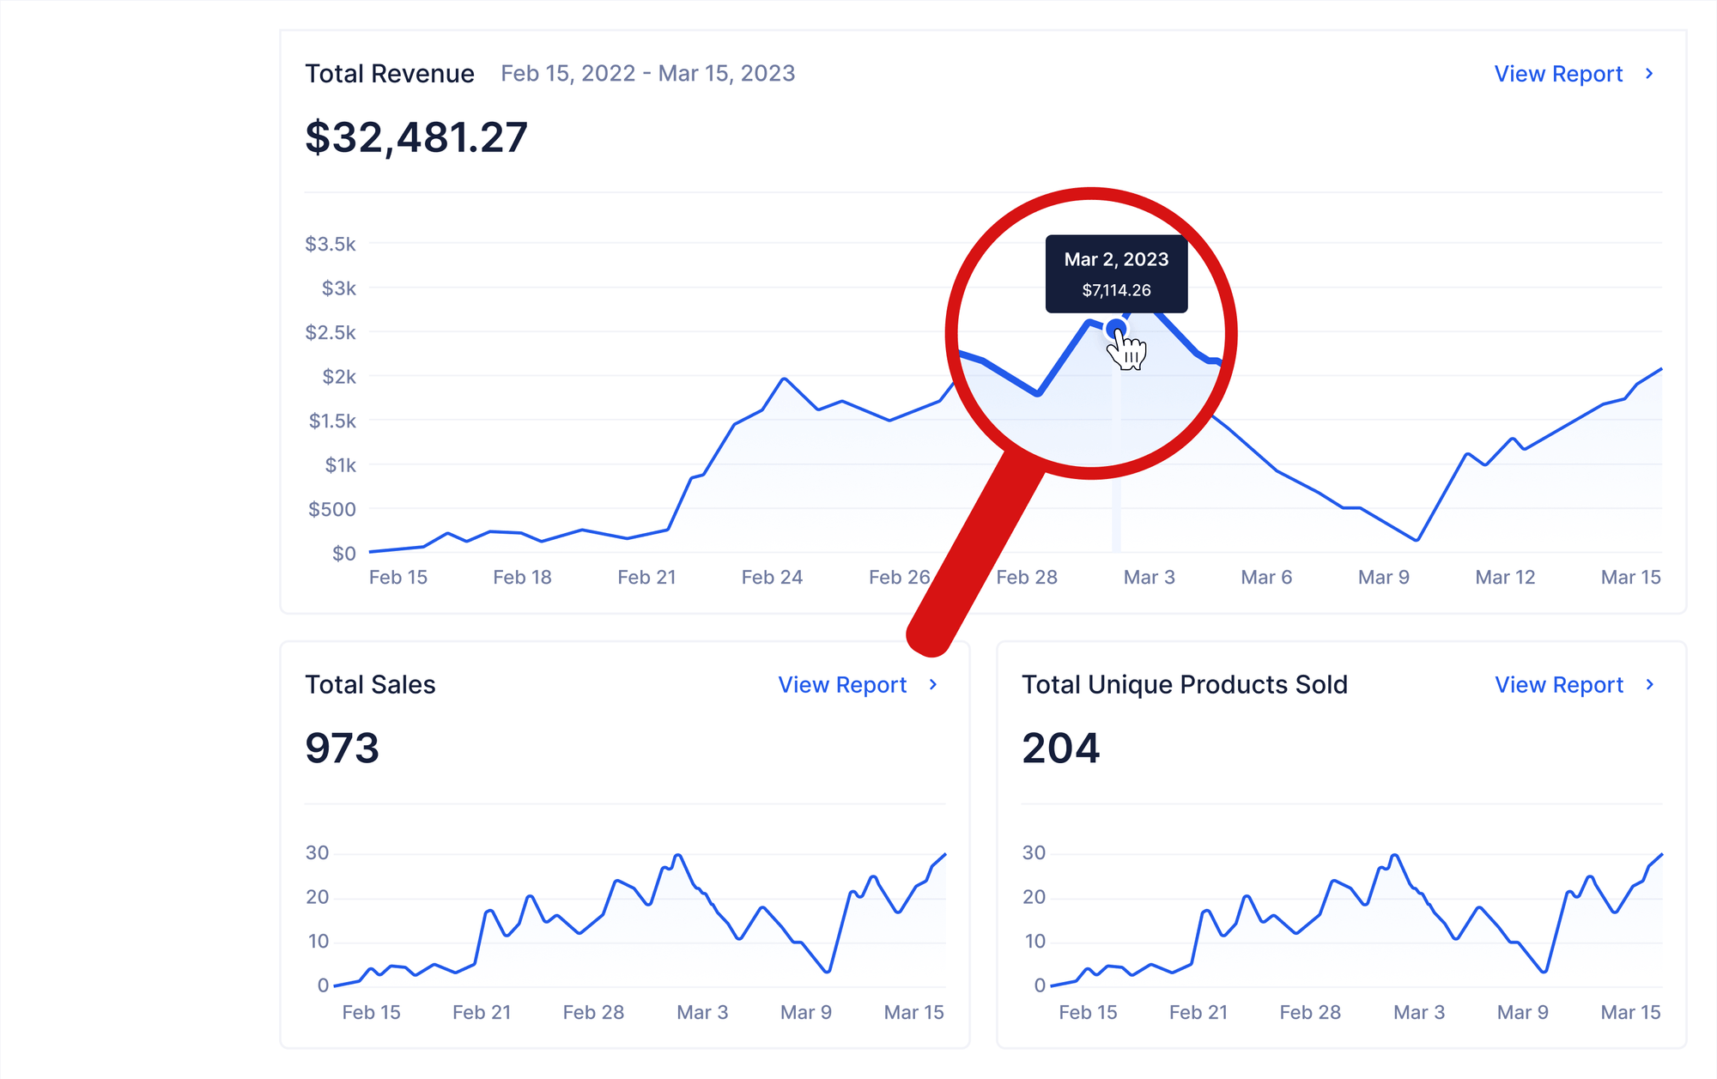Click the chevron next to Unique Products View Report
The image size is (1717, 1079).
coord(1649,685)
